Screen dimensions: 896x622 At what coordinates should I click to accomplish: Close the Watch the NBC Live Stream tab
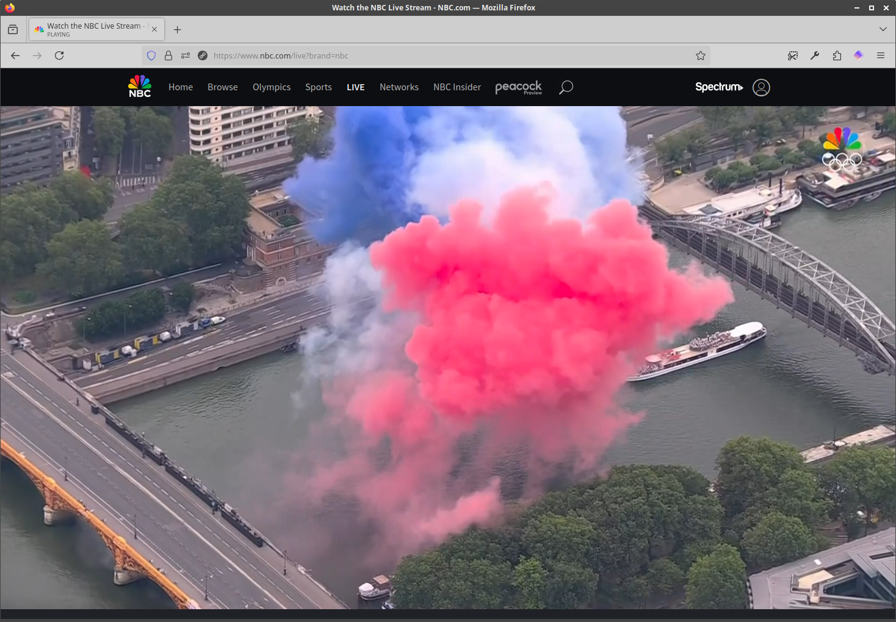[x=154, y=29]
